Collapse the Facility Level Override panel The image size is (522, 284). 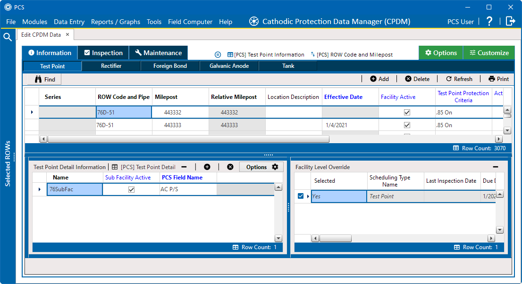[x=496, y=167]
